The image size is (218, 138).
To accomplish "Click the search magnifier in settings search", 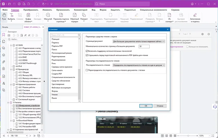I will [x=79, y=35].
